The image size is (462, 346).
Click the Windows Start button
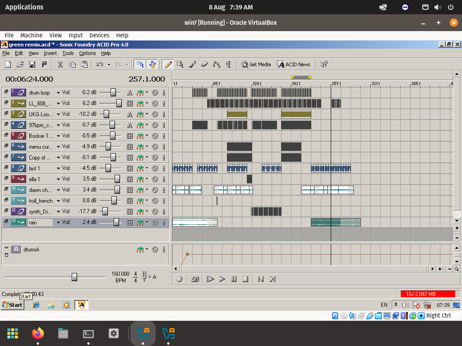[12, 305]
